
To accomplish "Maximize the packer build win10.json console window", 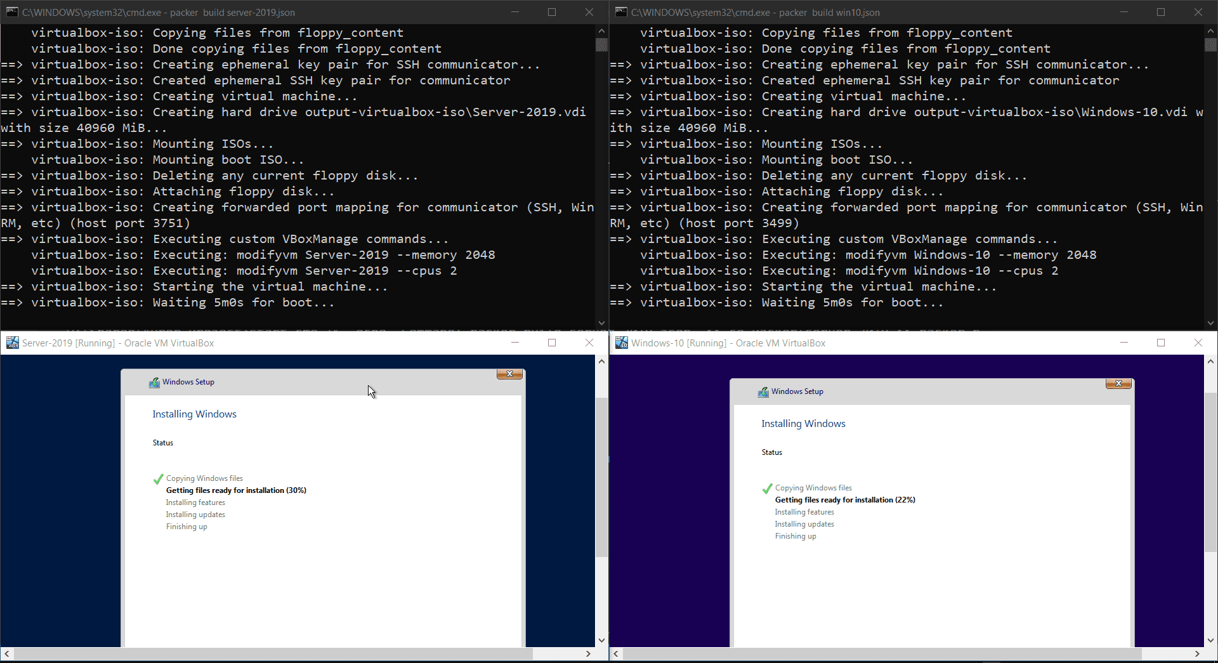I will click(1161, 12).
